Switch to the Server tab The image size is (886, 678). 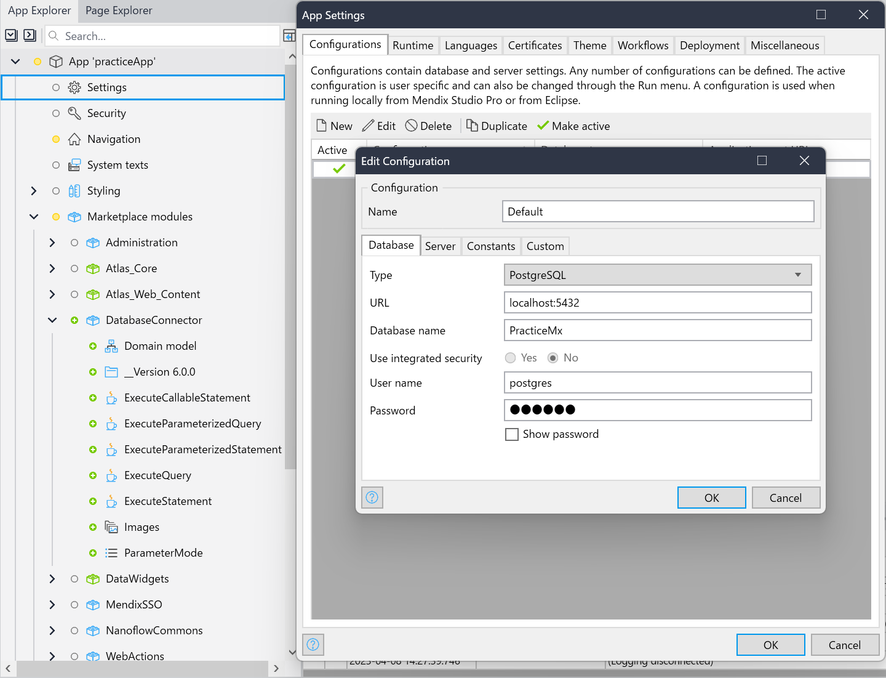tap(440, 246)
